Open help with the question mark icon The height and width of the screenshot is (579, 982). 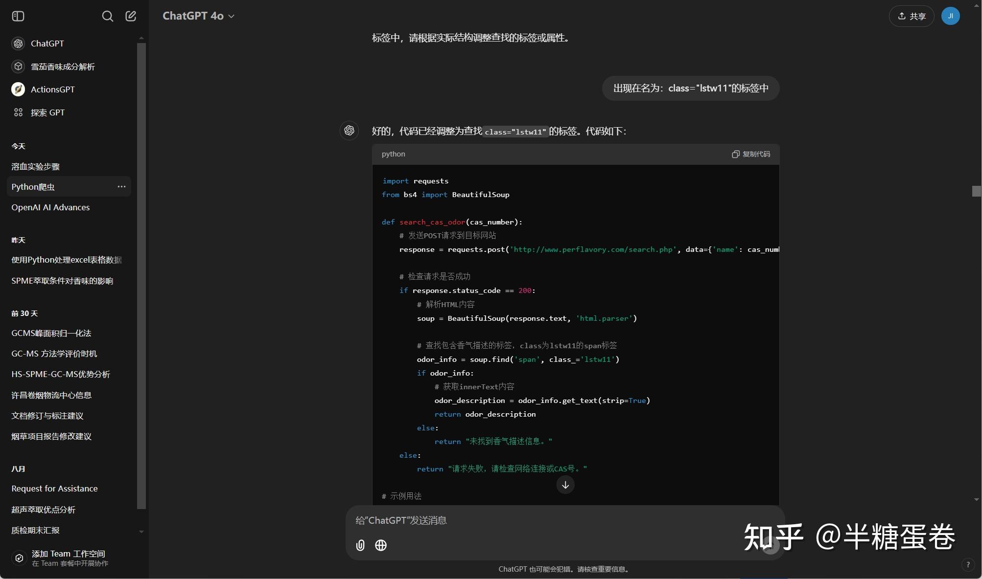click(968, 564)
